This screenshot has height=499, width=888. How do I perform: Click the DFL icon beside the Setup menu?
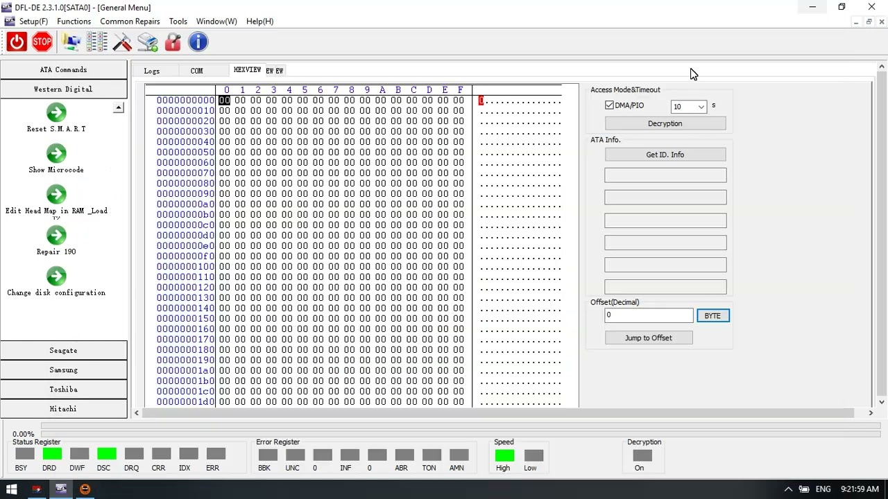click(x=10, y=21)
